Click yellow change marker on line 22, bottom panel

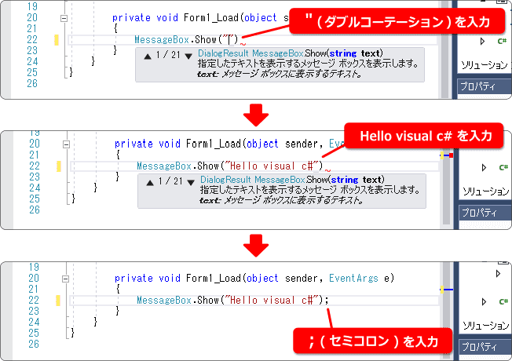[58, 301]
